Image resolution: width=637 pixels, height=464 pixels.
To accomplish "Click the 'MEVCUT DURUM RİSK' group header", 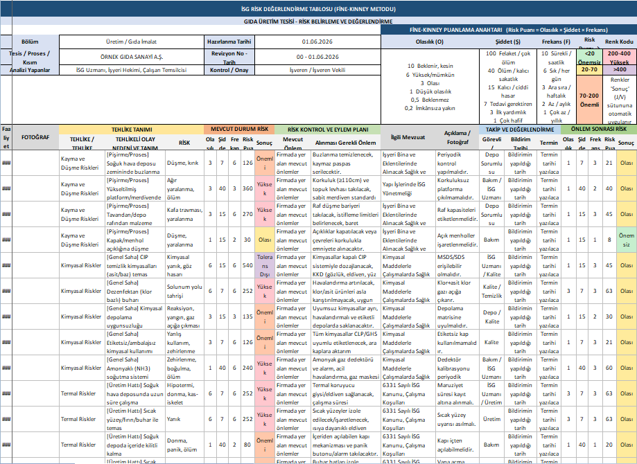I will (239, 129).
